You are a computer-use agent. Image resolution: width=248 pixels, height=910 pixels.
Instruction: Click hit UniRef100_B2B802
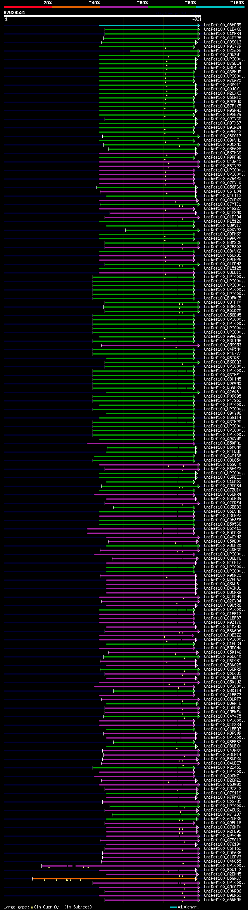point(222,247)
